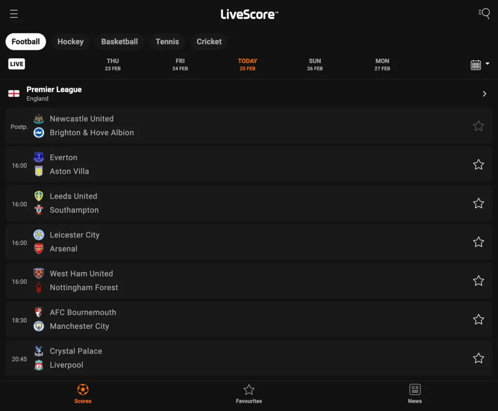This screenshot has height=411, width=498.
Task: Favourite the Everton vs Aston Villa match
Action: [x=479, y=165]
